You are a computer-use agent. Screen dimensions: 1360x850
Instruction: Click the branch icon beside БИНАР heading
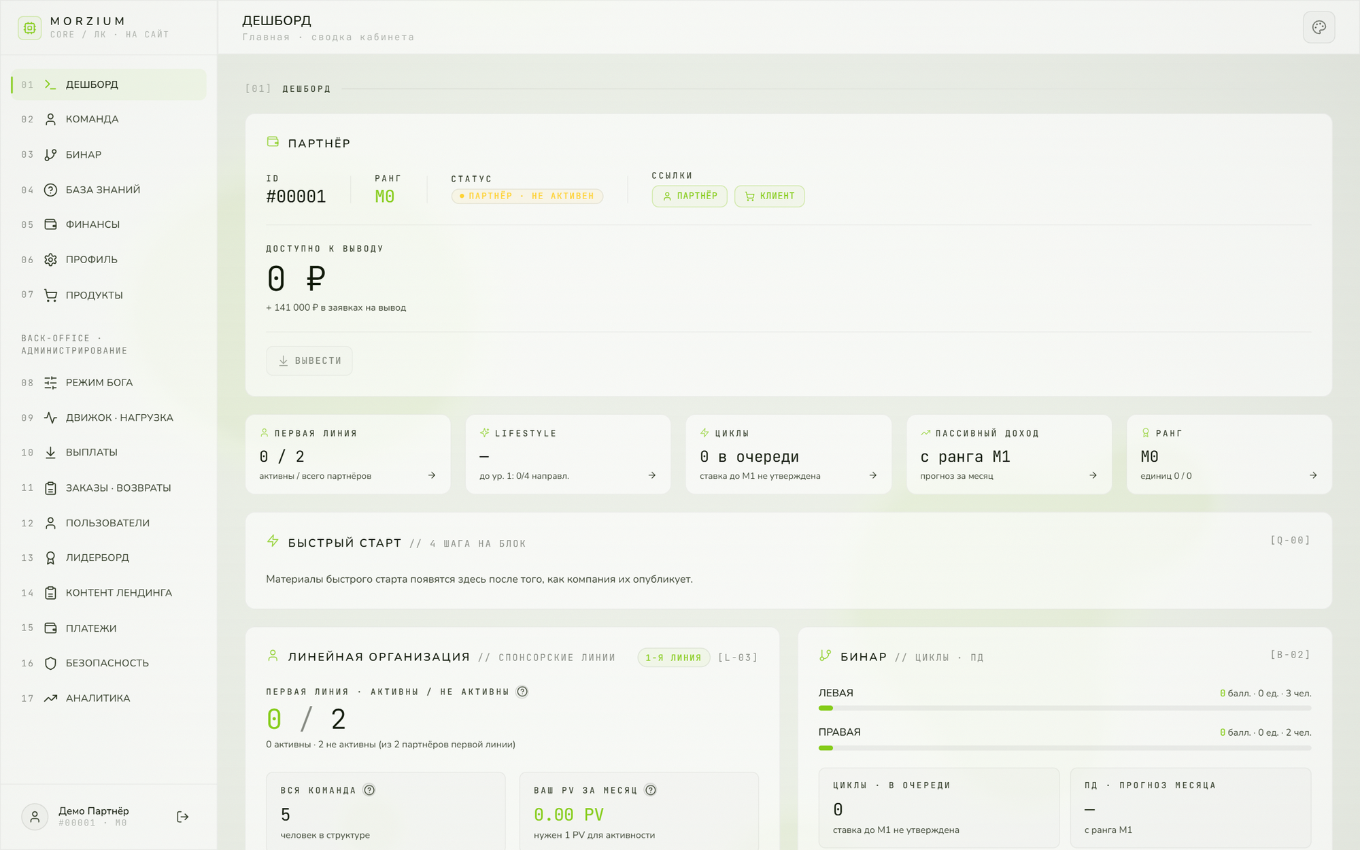(825, 656)
